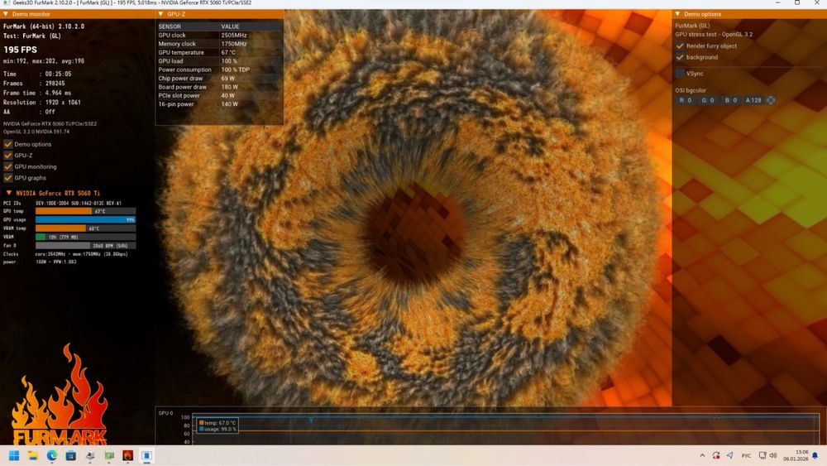Screen dimensions: 827x466
Task: Open the network status tray icon
Action: point(762,455)
